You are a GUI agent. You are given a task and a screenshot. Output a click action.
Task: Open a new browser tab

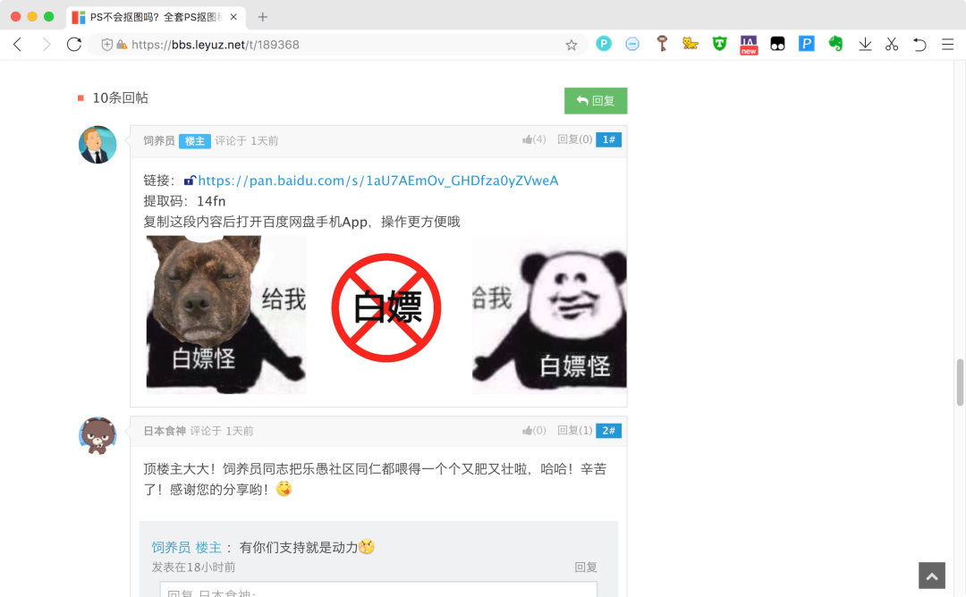[x=262, y=17]
